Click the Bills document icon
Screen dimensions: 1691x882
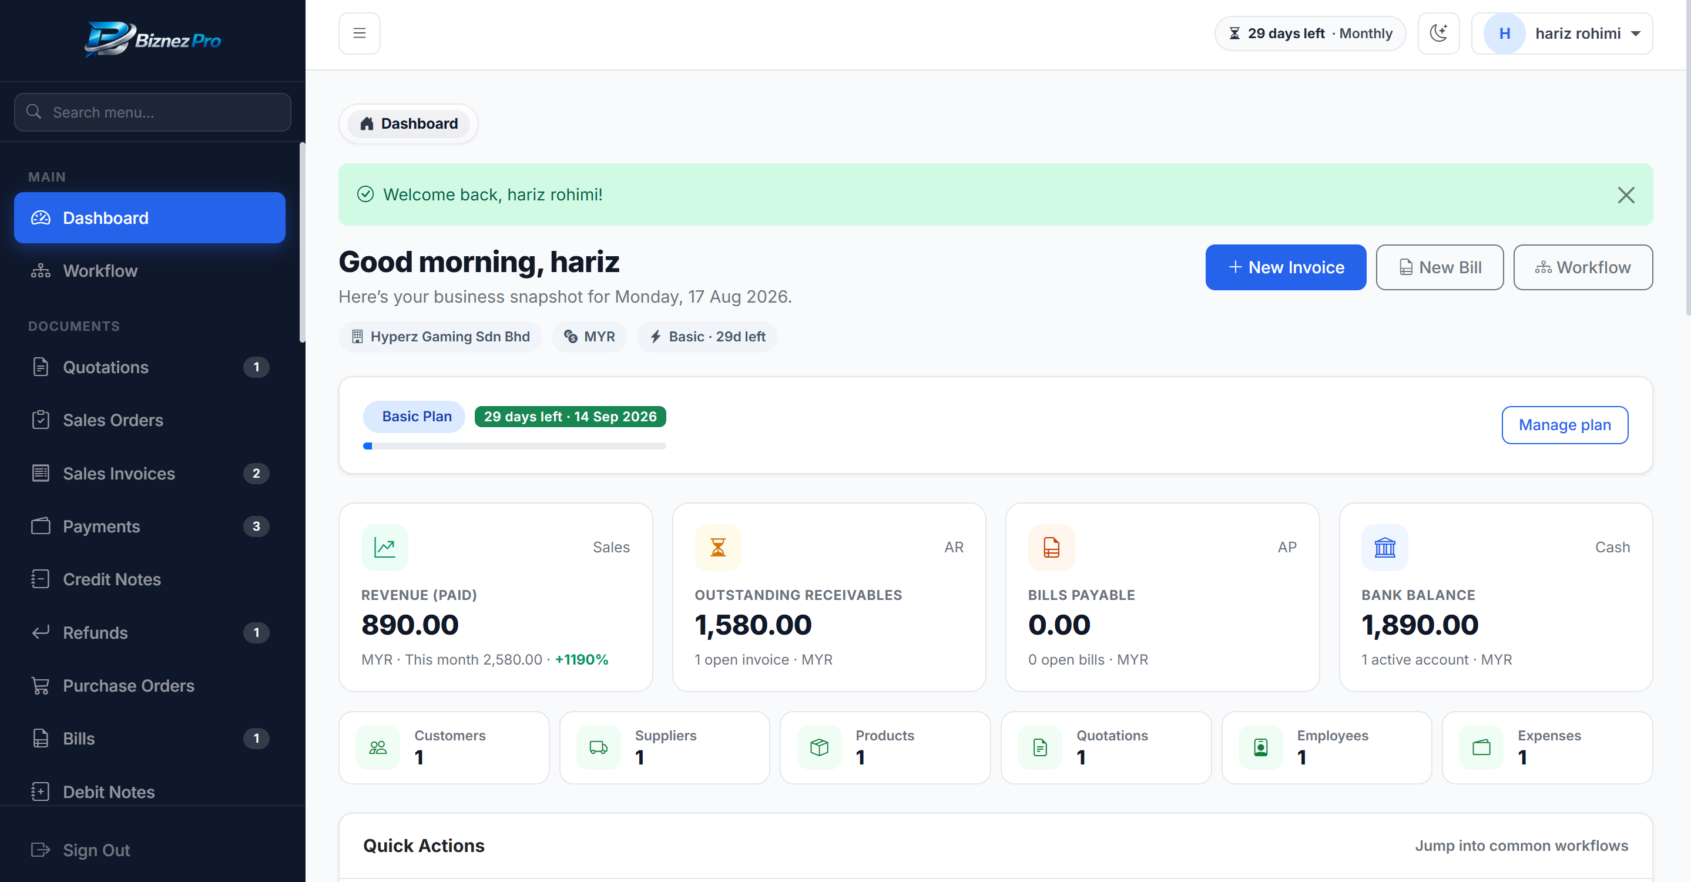(x=40, y=738)
